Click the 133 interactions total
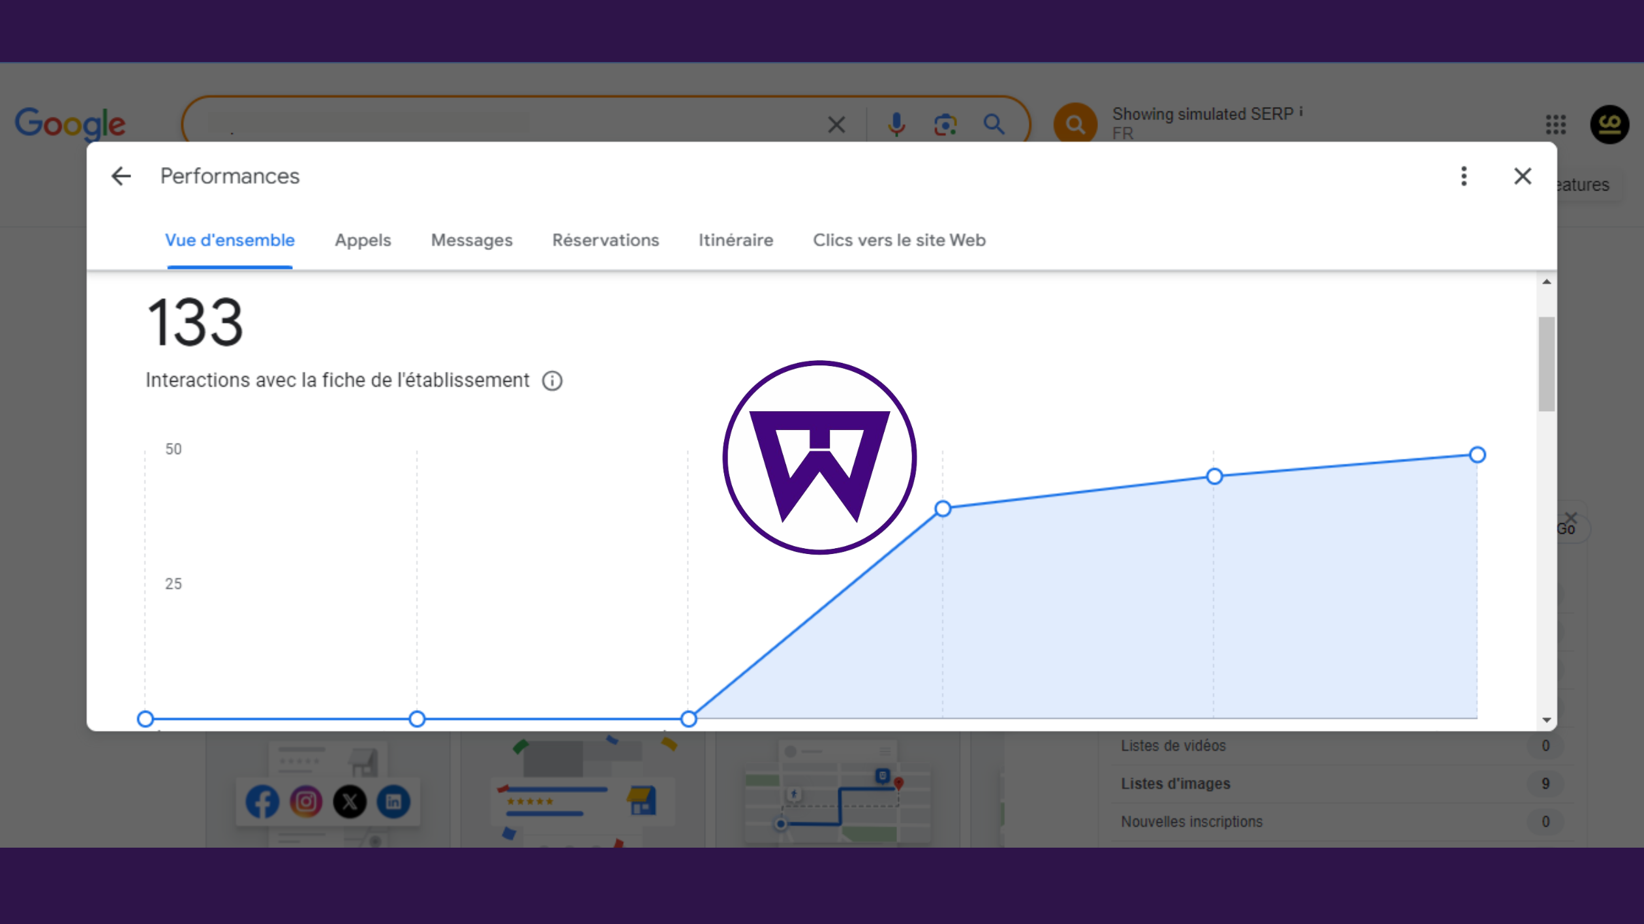Viewport: 1644px width, 924px height. 195,322
